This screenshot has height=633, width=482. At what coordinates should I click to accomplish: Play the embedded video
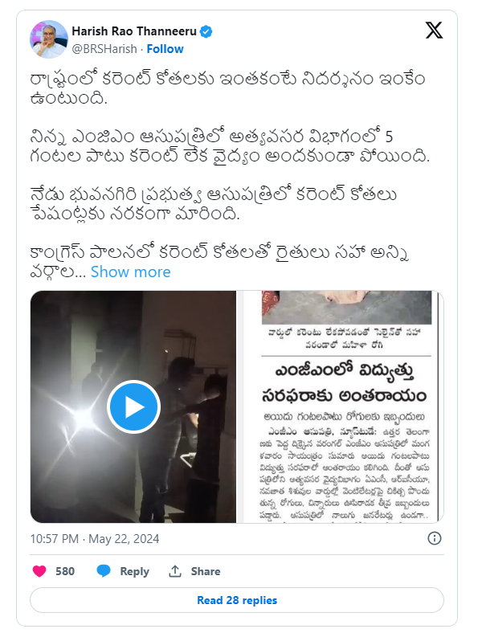(133, 406)
